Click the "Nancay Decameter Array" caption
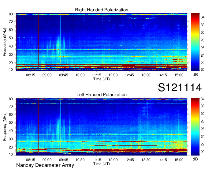208x169 pixels. 45,165
